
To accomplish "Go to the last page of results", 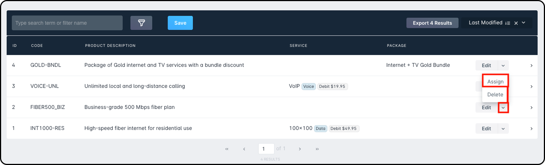I will [x=317, y=149].
